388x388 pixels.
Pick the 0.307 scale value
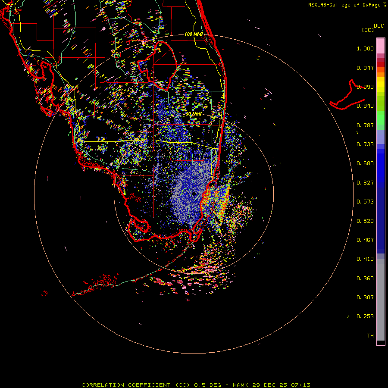click(x=365, y=297)
